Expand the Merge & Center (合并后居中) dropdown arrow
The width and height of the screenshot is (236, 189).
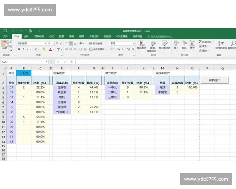pyautogui.click(x=107, y=49)
